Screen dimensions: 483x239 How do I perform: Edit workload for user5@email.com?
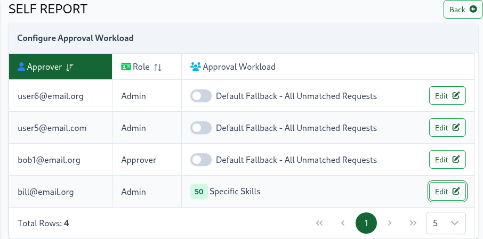[x=447, y=128]
